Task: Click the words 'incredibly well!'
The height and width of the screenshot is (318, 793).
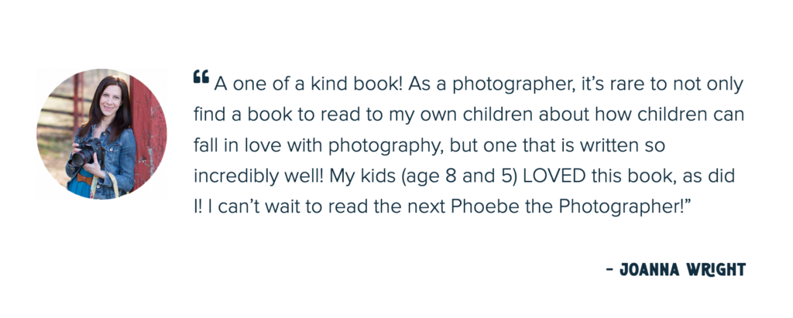Action: coord(259,177)
